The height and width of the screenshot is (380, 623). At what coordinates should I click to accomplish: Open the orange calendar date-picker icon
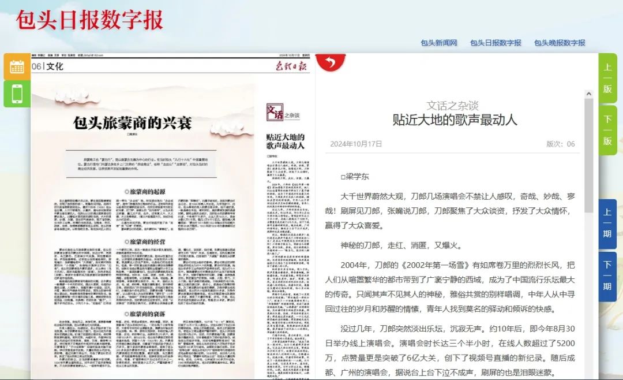17,68
